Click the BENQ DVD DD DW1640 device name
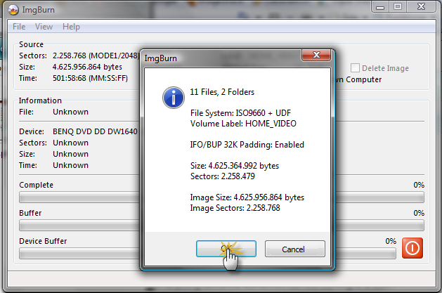 point(95,131)
